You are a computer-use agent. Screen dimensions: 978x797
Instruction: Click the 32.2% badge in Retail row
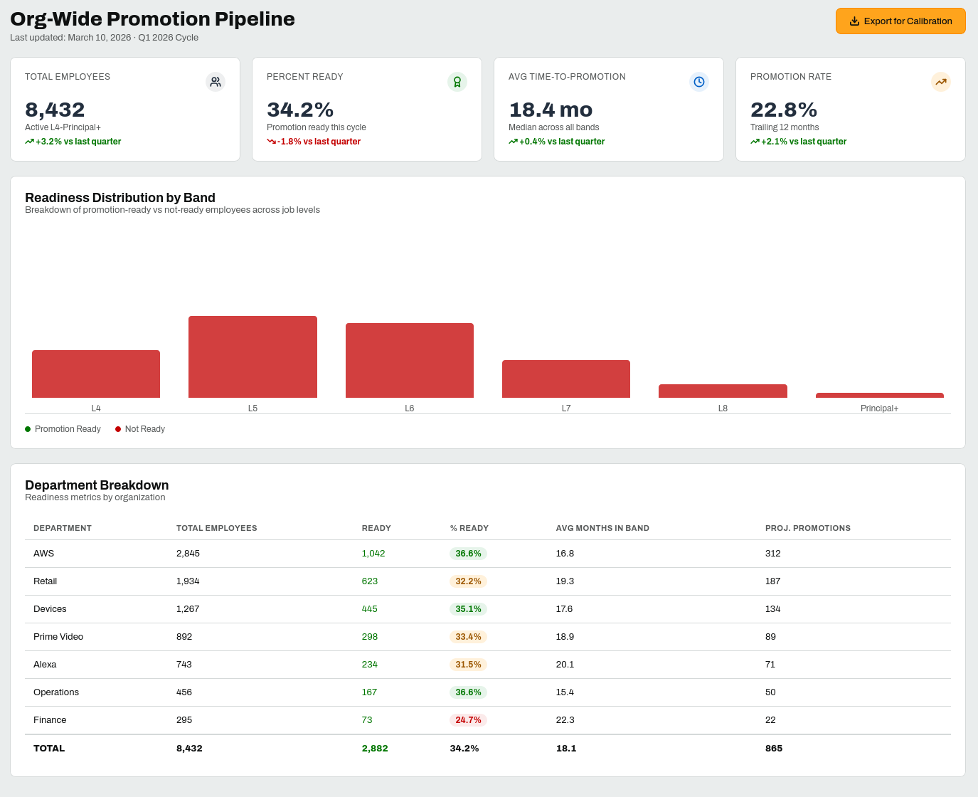468,581
